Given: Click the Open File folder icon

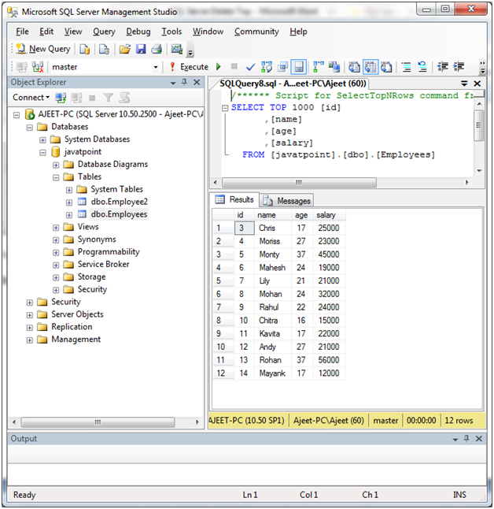Looking at the screenshot, I should pyautogui.click(x=125, y=49).
